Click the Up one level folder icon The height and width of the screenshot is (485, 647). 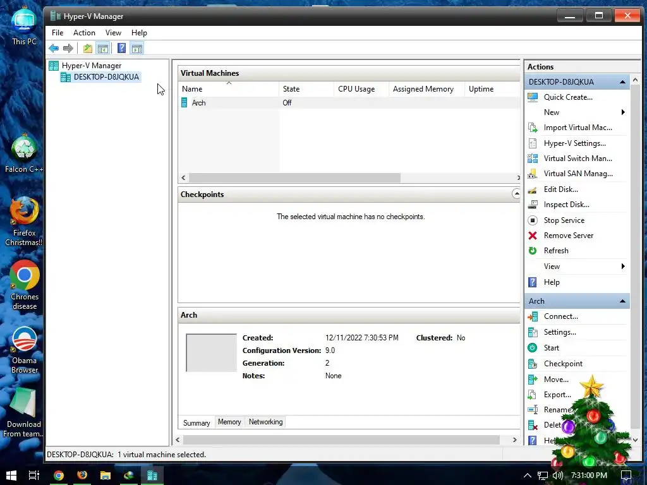[x=87, y=49]
